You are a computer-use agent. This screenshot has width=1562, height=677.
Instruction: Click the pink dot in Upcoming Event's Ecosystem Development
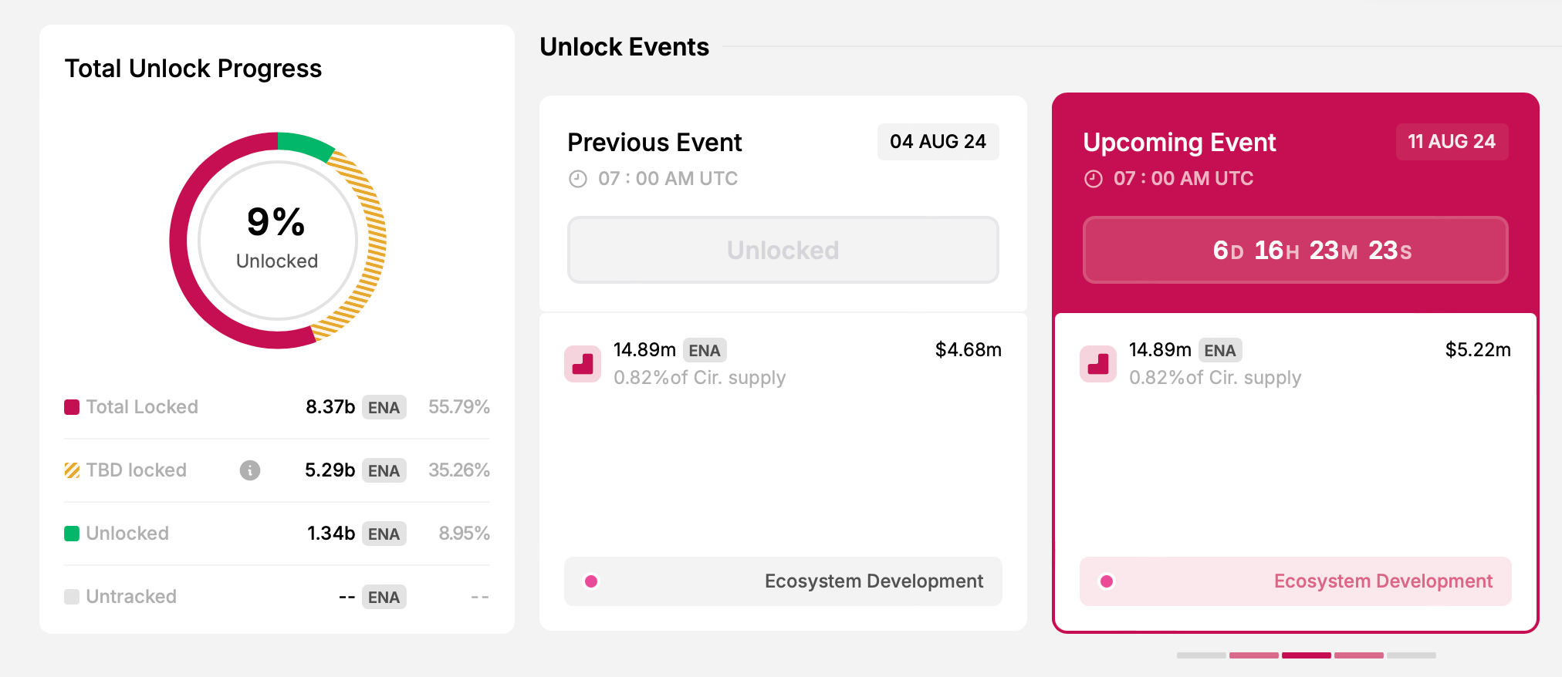(x=1107, y=581)
